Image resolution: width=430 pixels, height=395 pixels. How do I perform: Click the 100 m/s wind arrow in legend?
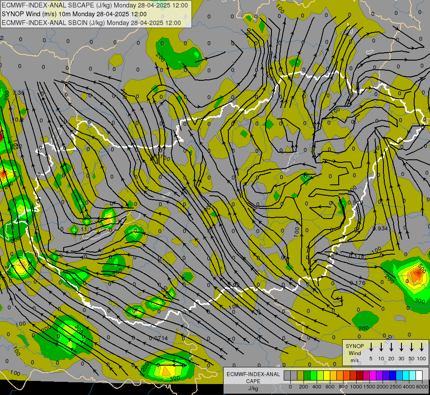tap(422, 346)
